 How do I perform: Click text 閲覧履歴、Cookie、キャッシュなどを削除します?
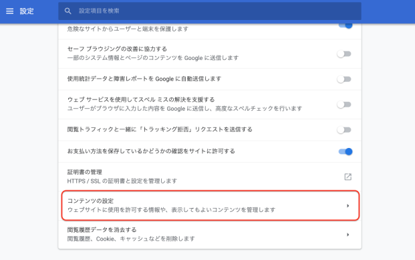click(x=131, y=239)
